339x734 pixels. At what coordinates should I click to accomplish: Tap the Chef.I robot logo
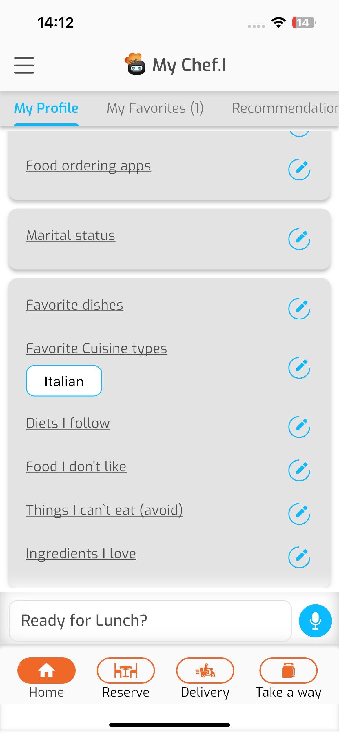tap(135, 64)
